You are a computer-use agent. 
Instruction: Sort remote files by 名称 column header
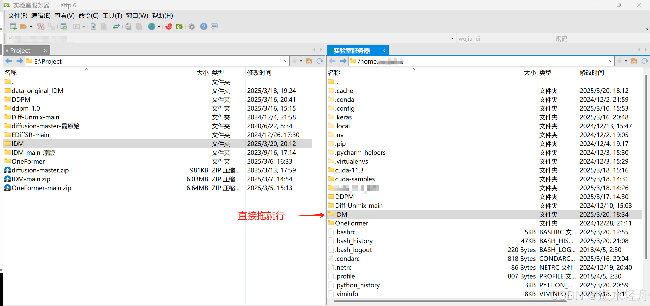coord(334,73)
